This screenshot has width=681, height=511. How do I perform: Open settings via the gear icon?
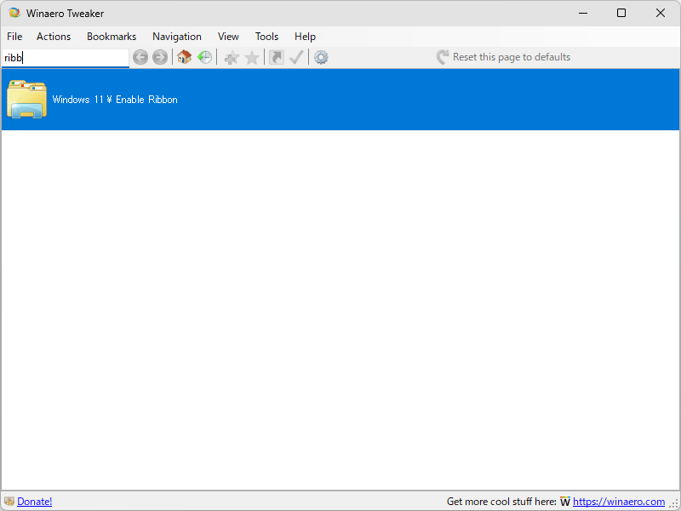coord(321,57)
